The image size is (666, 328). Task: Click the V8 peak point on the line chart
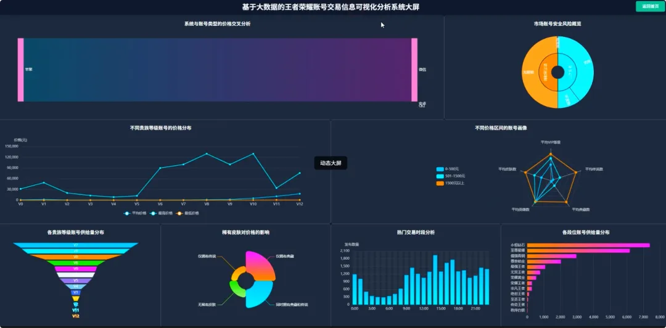207,154
